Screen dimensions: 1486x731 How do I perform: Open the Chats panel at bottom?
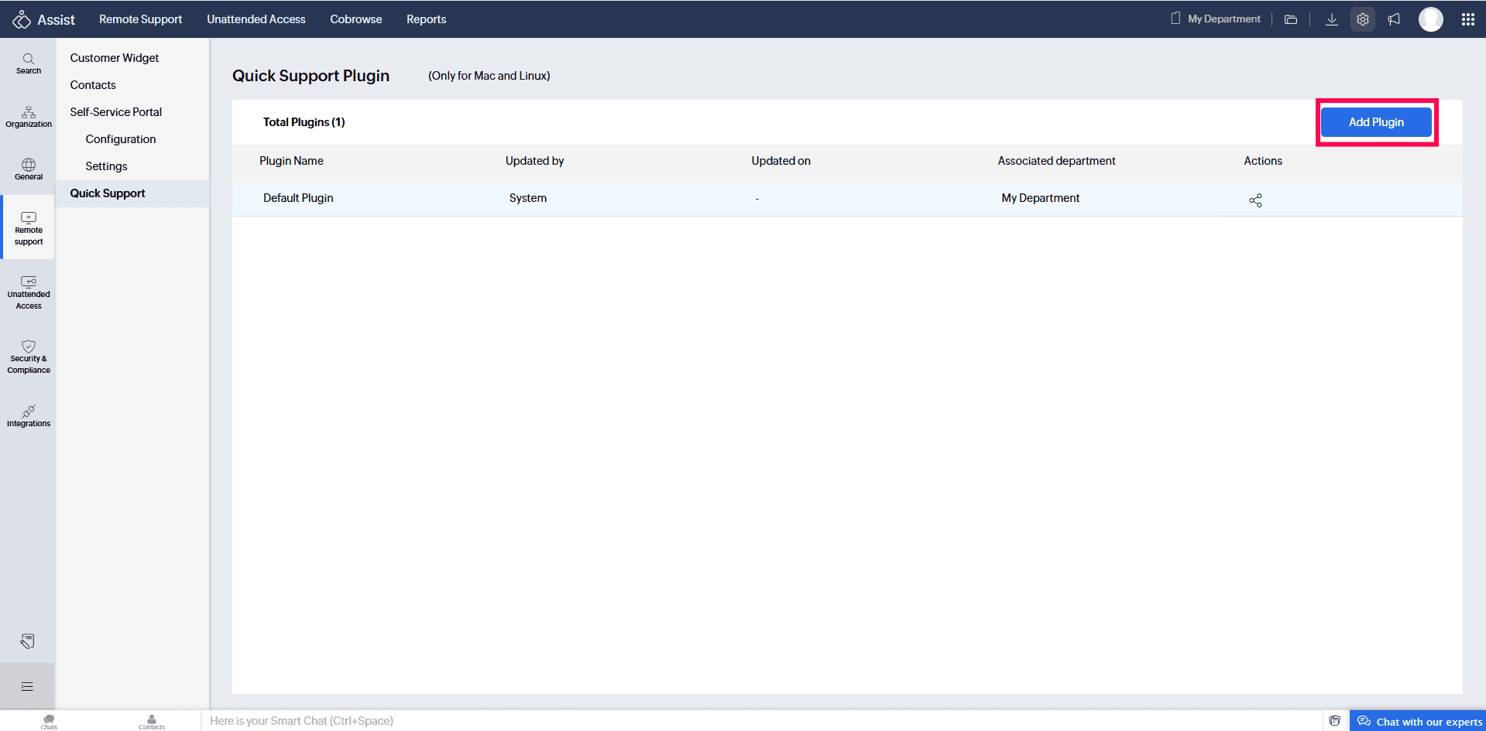pos(49,721)
